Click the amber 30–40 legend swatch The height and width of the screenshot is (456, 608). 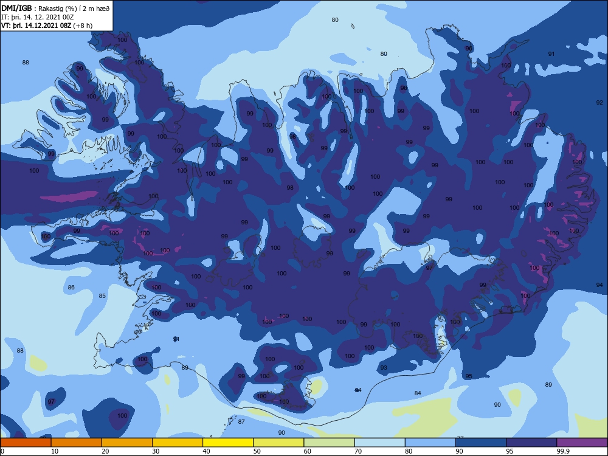[178, 443]
